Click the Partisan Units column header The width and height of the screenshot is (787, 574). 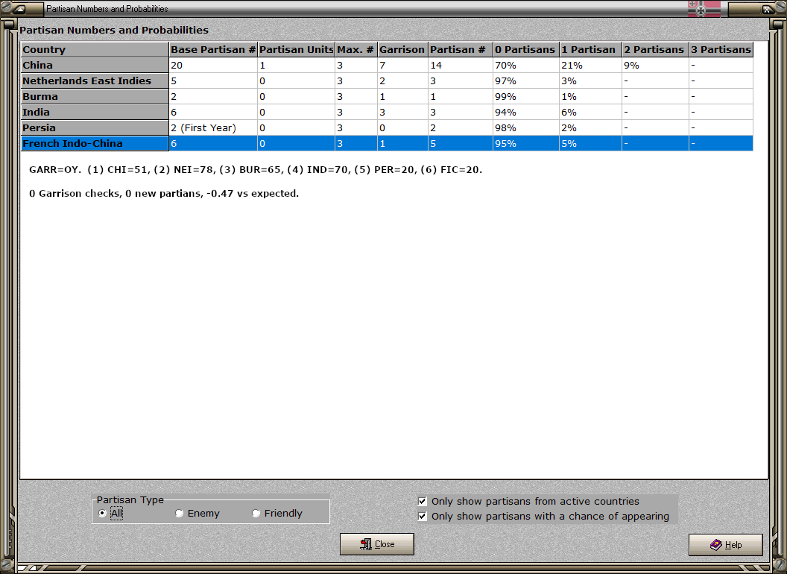click(x=296, y=49)
